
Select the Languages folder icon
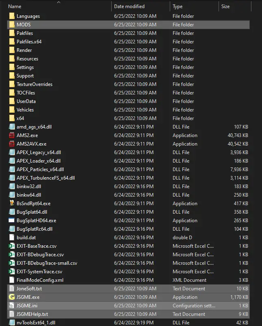(12, 16)
